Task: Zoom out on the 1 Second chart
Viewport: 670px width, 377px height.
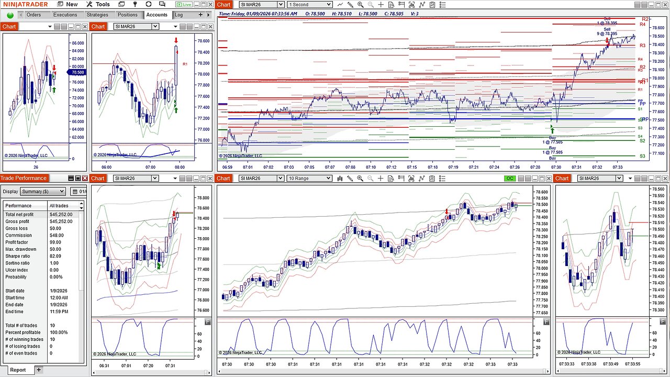Action: [x=370, y=4]
